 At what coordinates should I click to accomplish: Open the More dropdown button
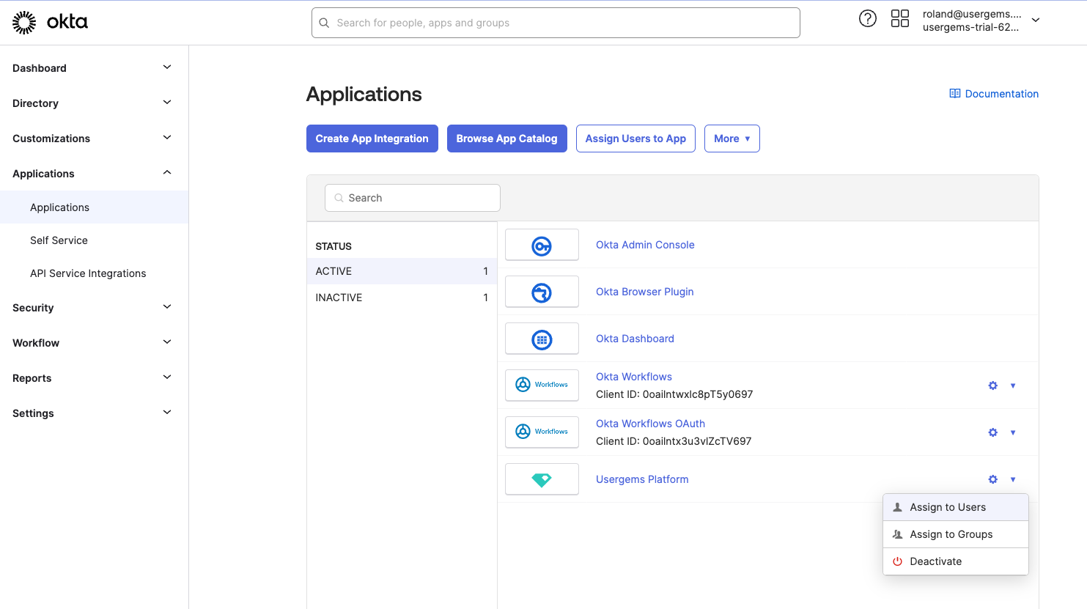tap(732, 139)
